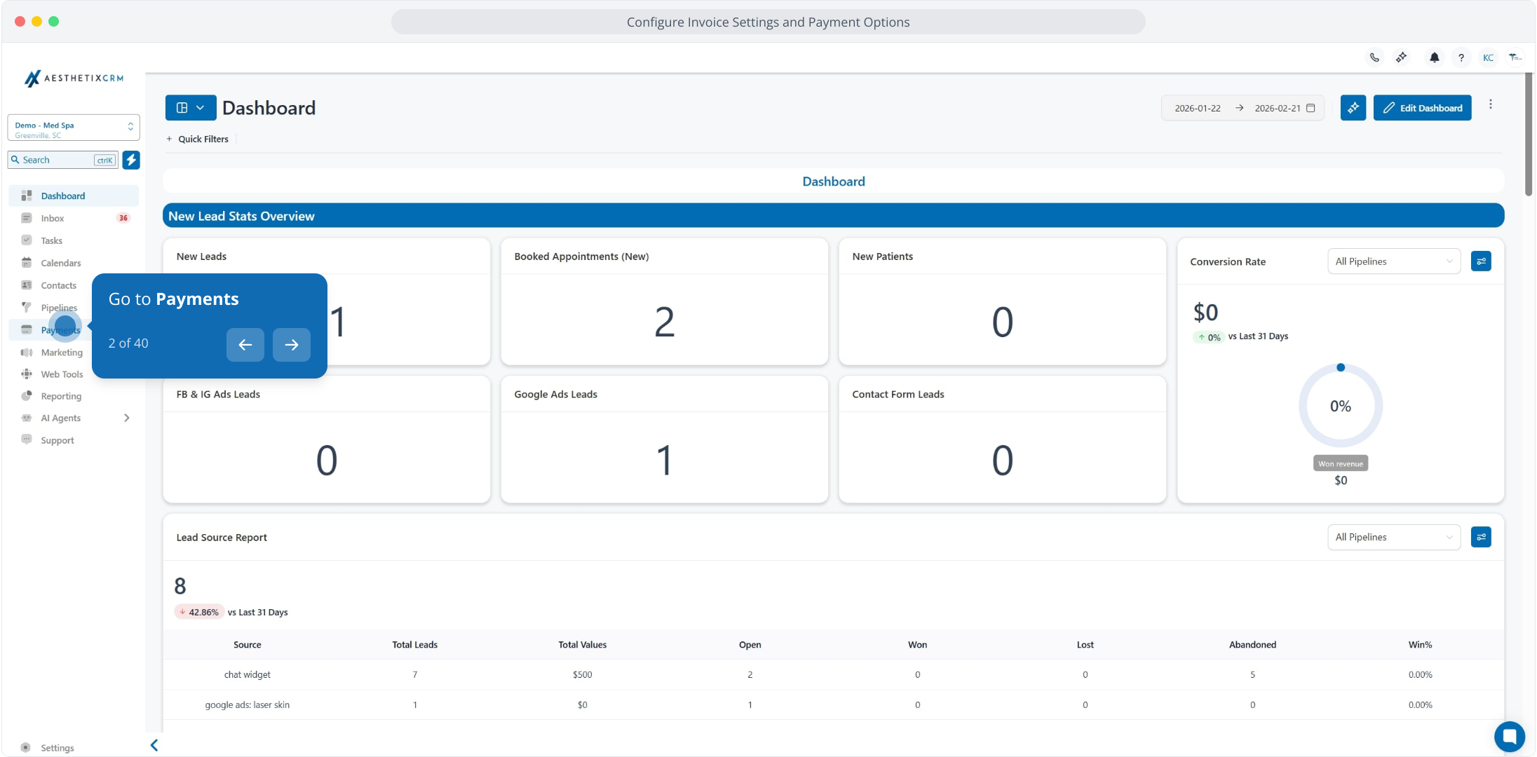Open the date range picker
This screenshot has width=1537, height=757.
1243,108
